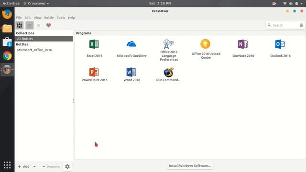The image size is (306, 172).
Task: Toggle the bottles sidebar toolbar button
Action: point(20,25)
